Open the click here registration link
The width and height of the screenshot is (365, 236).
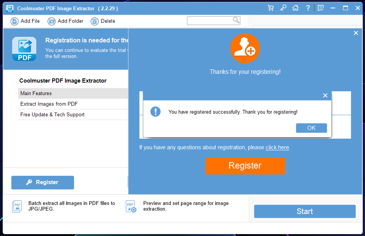coord(277,147)
